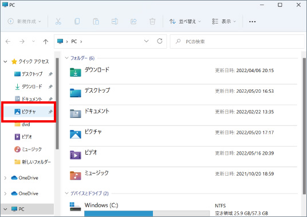Click PC segment in address breadcrumb

pos(74,41)
